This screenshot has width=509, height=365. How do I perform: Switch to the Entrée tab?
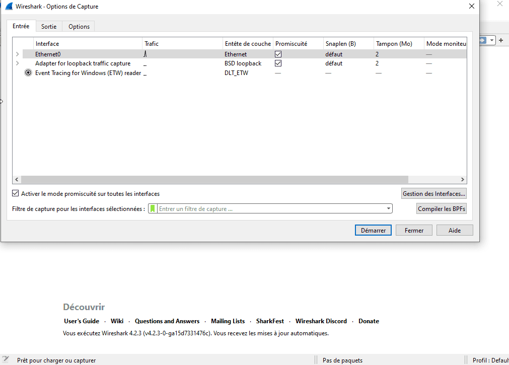coord(21,26)
